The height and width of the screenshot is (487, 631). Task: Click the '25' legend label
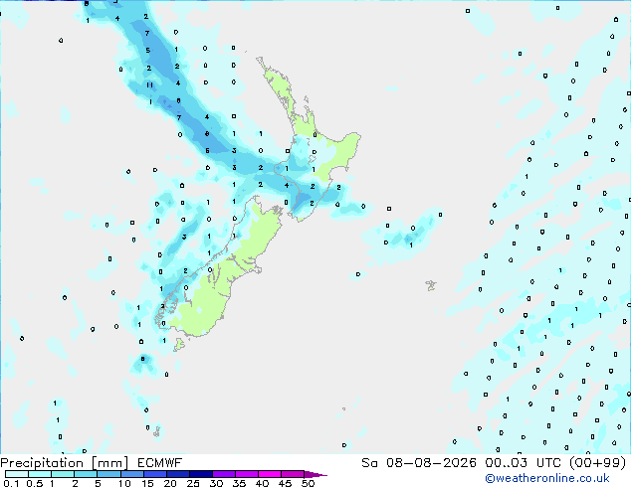tap(193, 483)
